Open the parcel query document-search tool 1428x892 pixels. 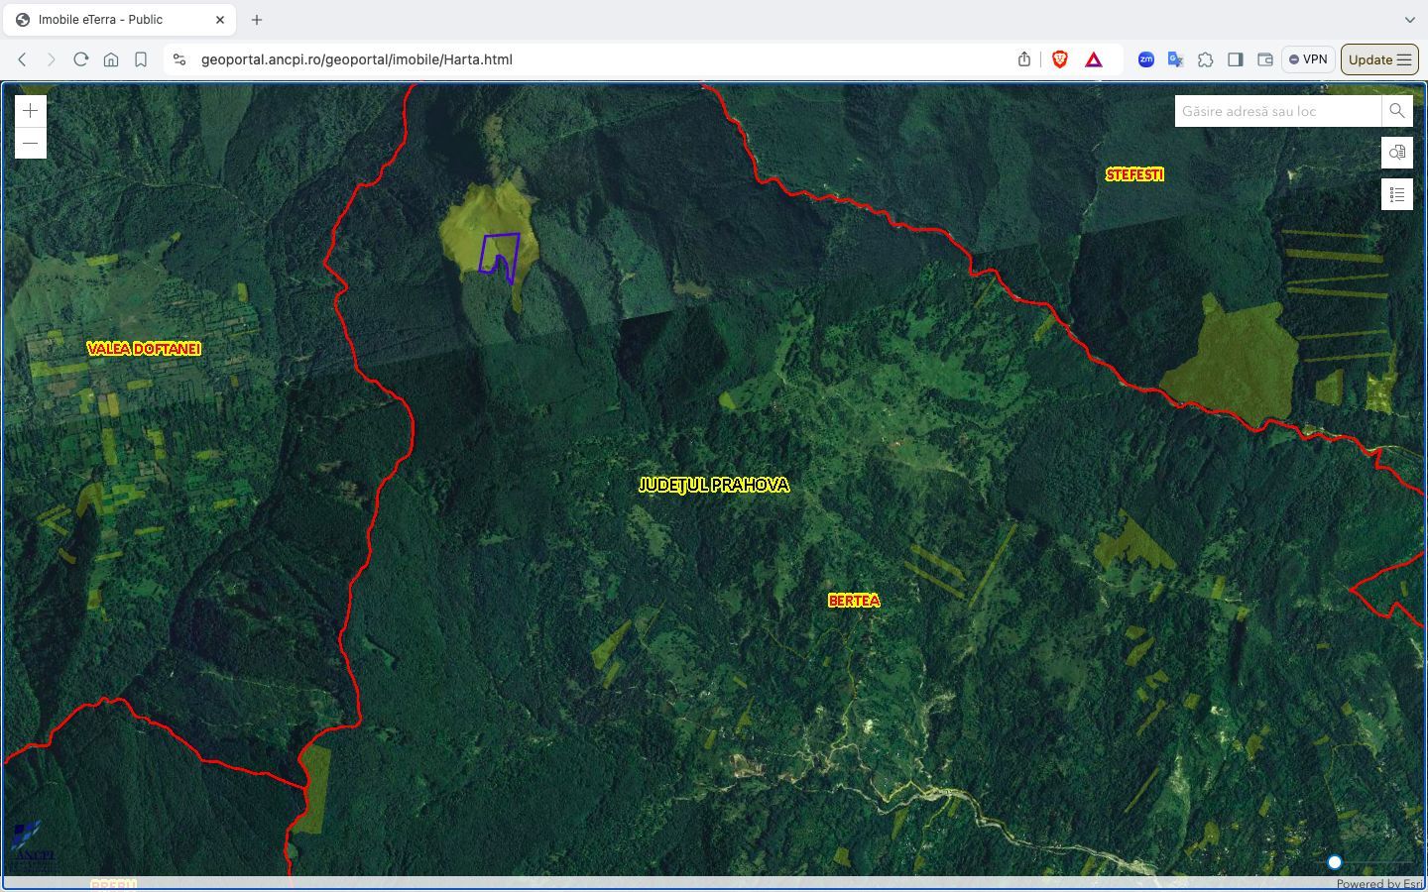click(x=1397, y=153)
